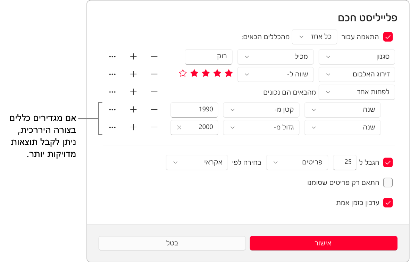410x263 pixels.
Task: Uncheck the עדכון בזמן אמת live-update checkbox
Action: coord(388,203)
